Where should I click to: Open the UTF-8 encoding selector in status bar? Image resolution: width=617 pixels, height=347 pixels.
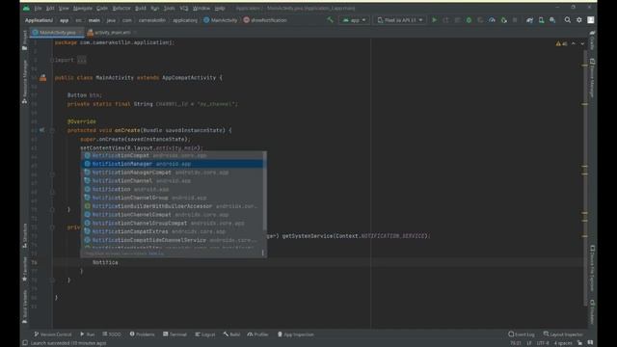(x=543, y=343)
